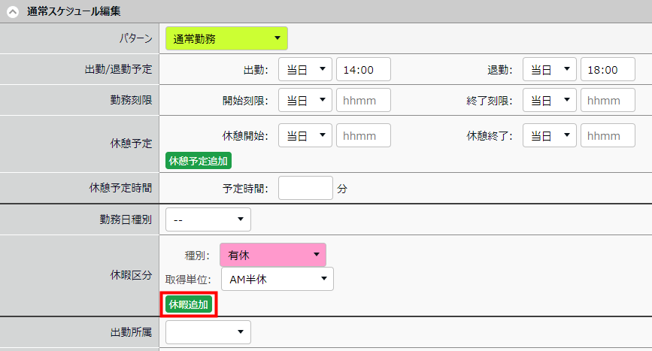
Task: Open the 退勤 day dropdown
Action: pos(549,70)
